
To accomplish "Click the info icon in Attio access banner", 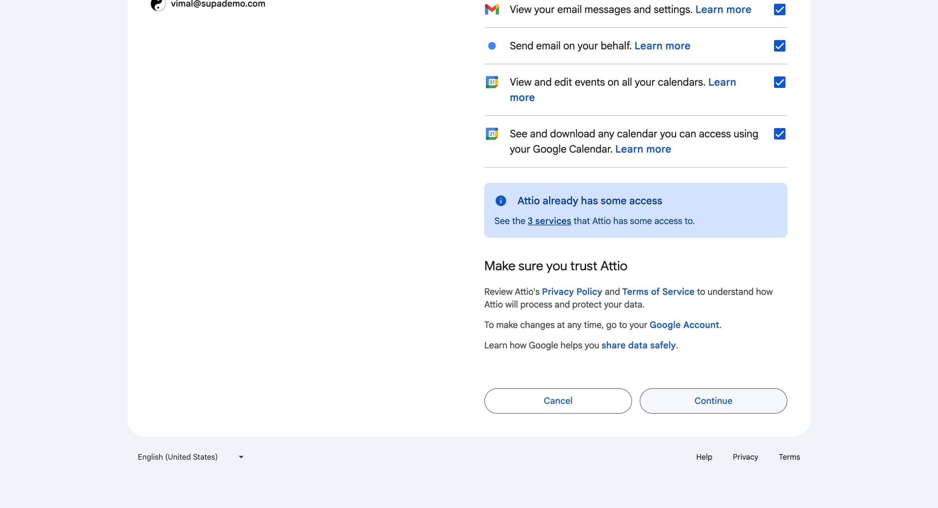I will click(501, 201).
